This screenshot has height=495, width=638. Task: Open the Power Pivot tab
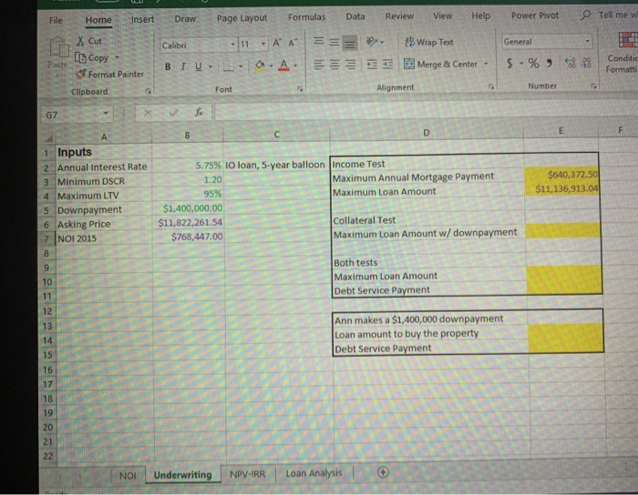[x=535, y=15]
